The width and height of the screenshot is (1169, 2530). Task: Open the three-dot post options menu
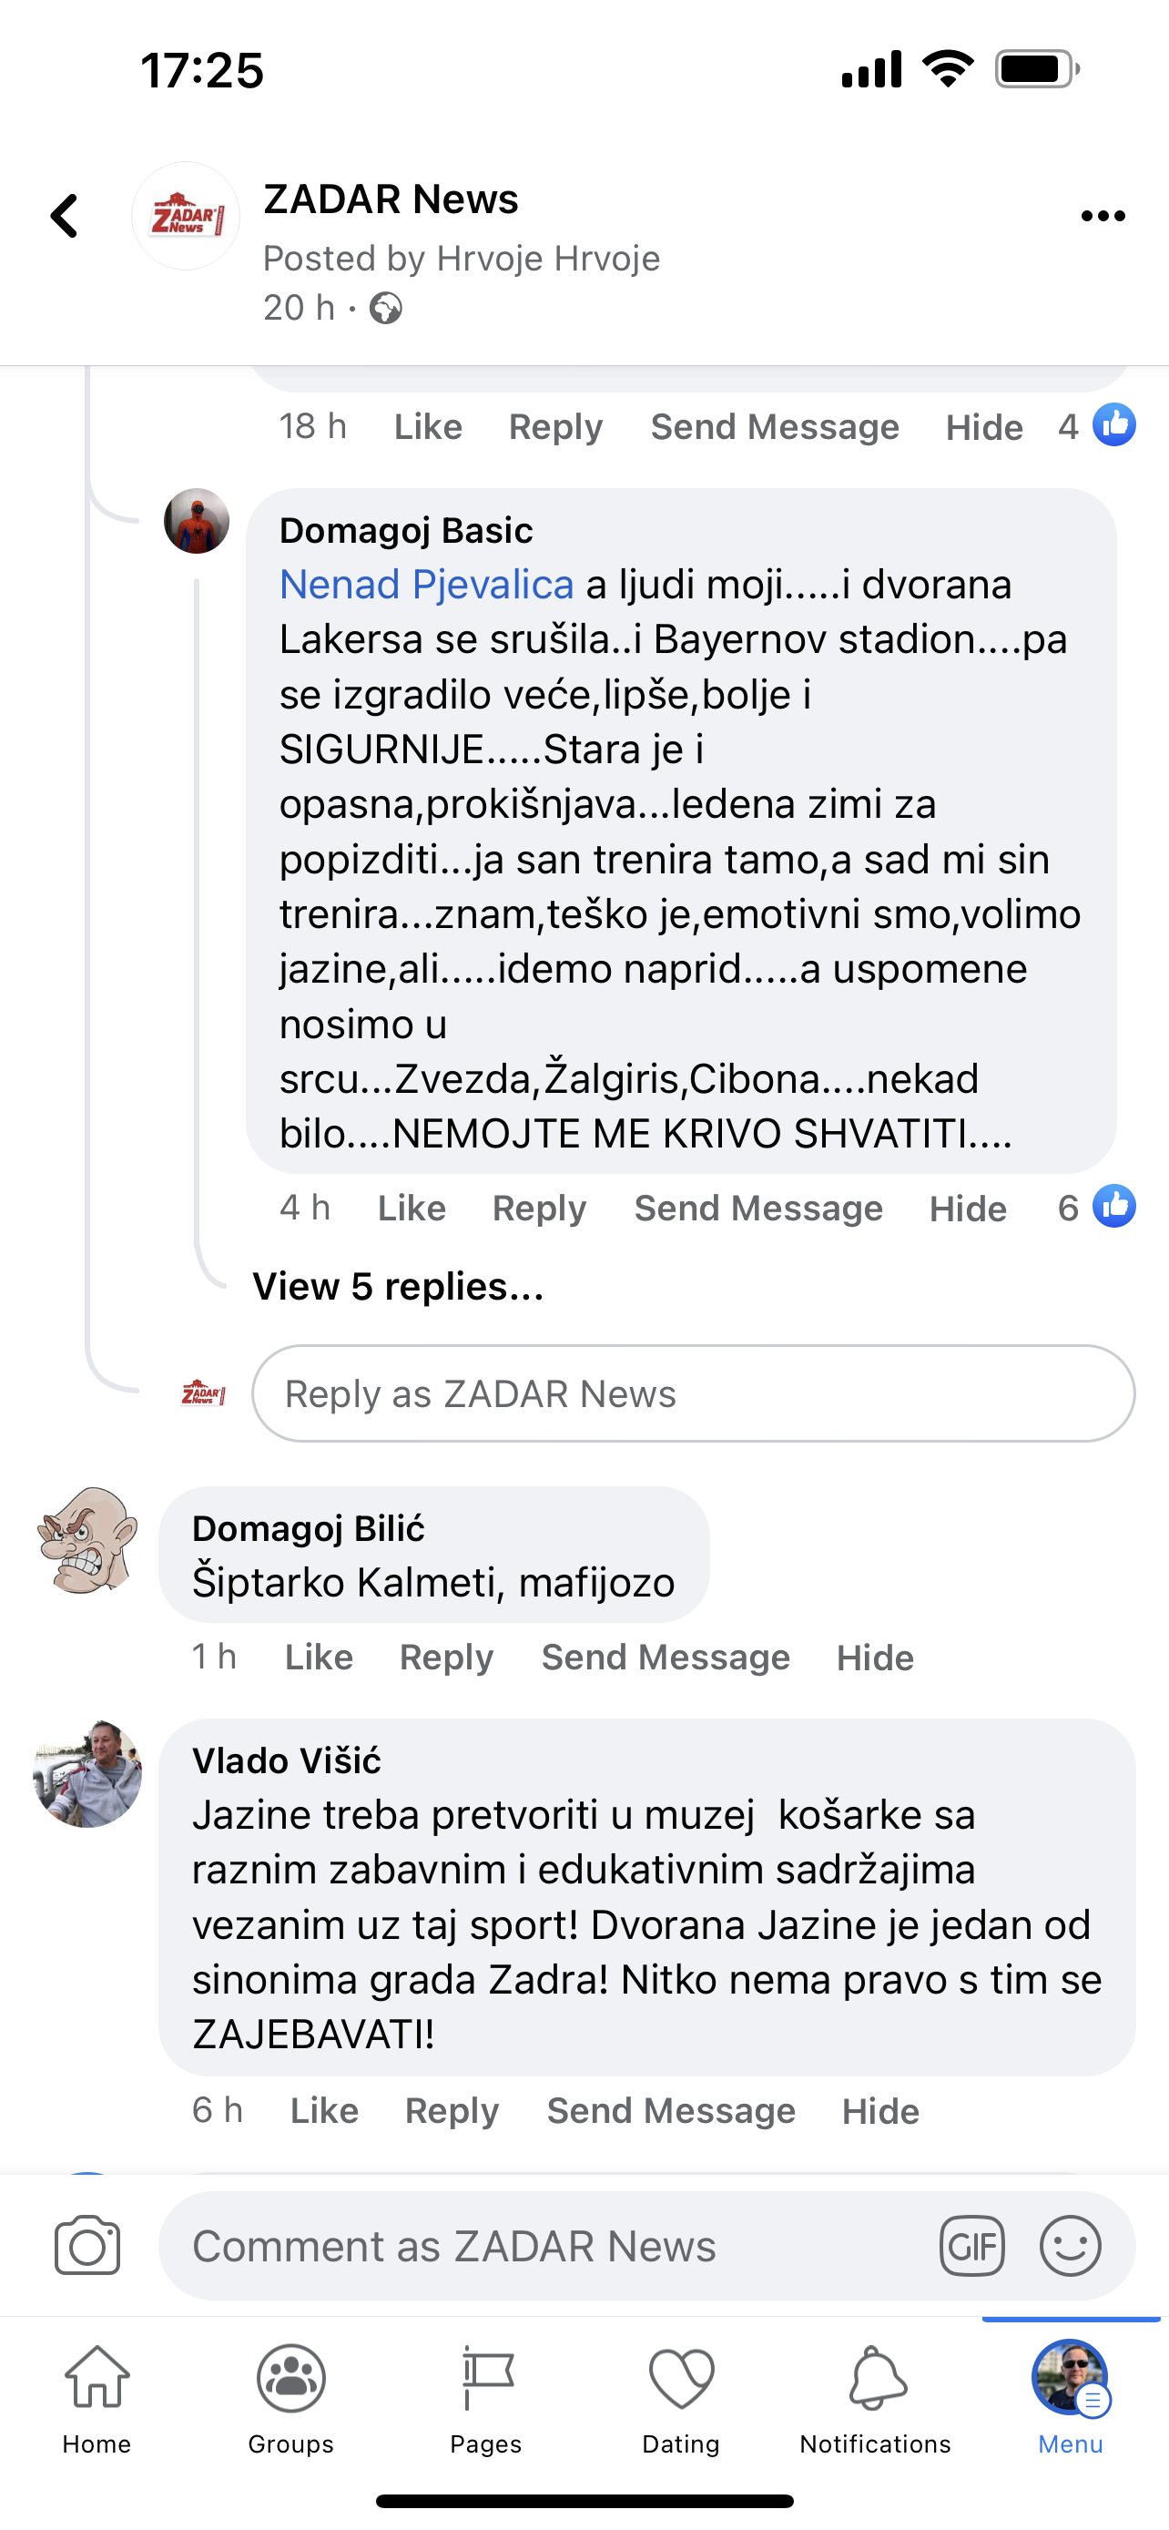tap(1103, 216)
